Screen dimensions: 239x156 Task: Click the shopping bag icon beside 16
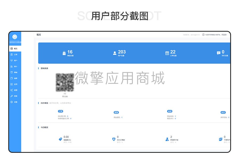(x=64, y=53)
